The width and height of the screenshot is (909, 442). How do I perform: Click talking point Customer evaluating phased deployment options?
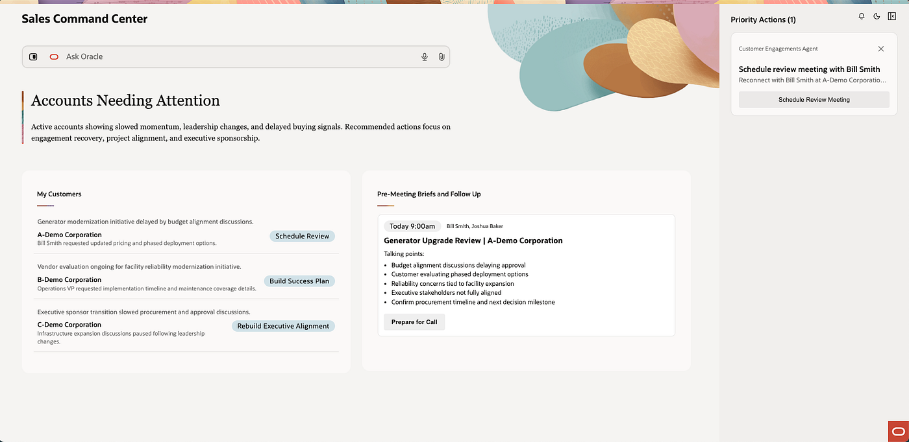460,274
